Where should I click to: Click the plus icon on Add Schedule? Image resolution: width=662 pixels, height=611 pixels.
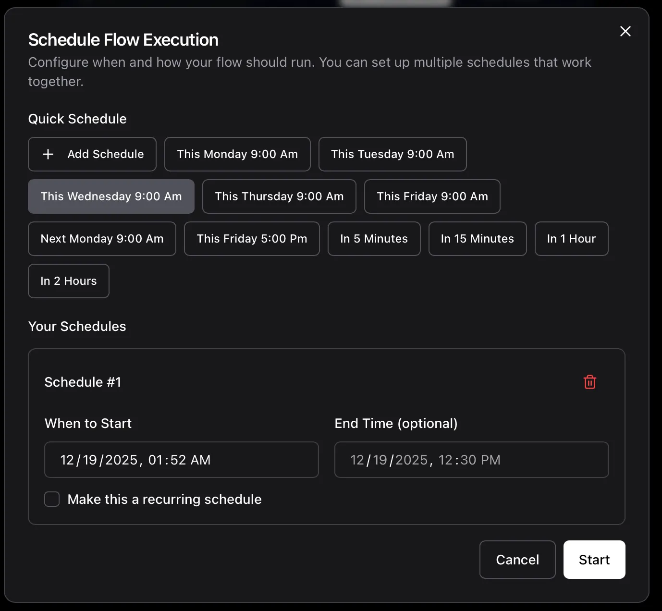48,154
